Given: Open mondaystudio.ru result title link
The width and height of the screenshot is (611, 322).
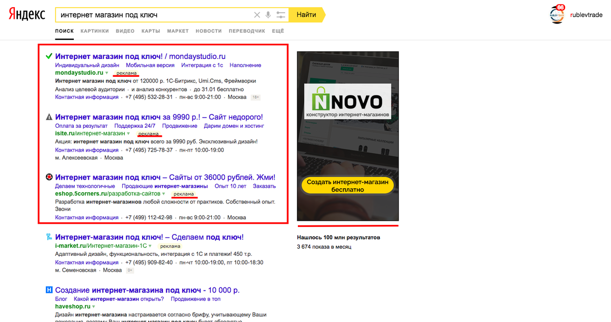Looking at the screenshot, I should click(140, 56).
